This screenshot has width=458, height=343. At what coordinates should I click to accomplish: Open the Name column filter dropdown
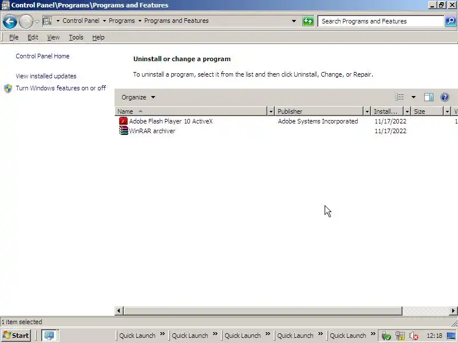point(271,111)
